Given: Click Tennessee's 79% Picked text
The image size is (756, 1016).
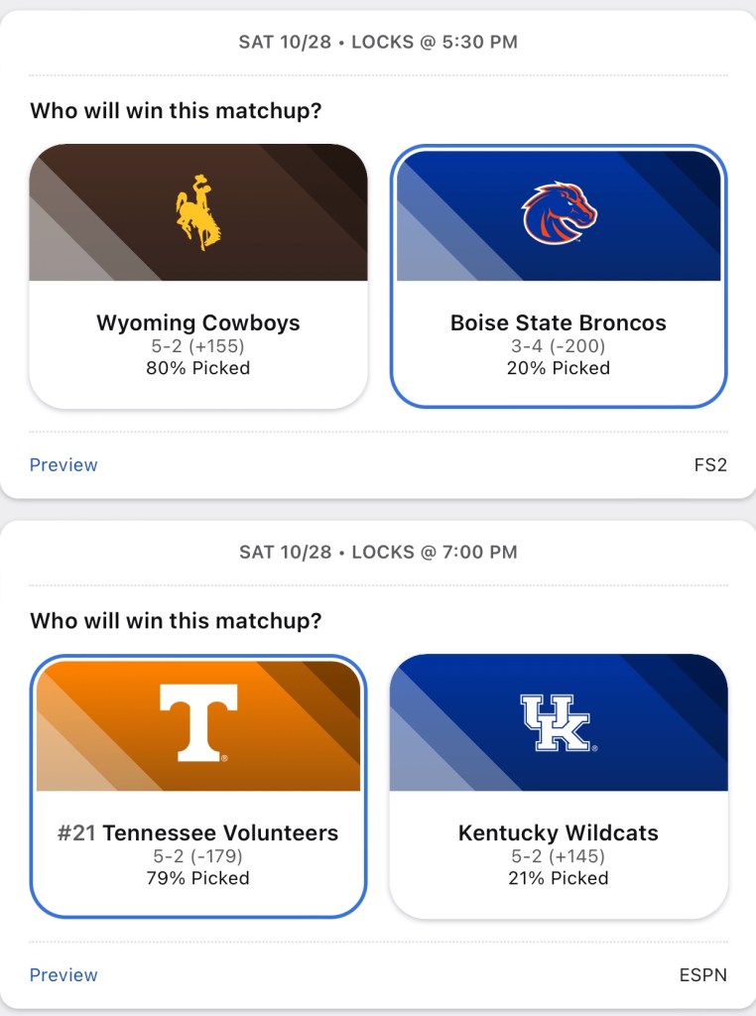Looking at the screenshot, I should pos(198,878).
